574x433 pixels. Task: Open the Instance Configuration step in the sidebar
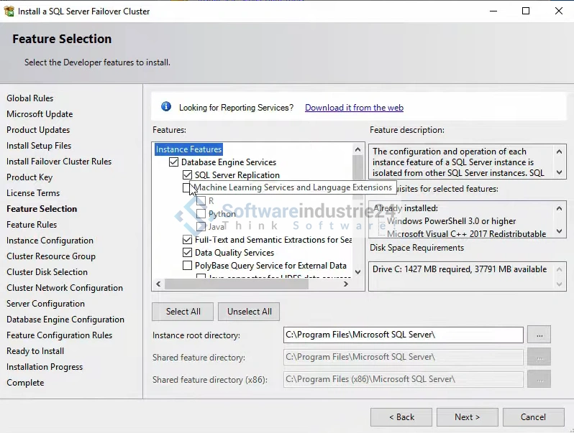point(50,241)
